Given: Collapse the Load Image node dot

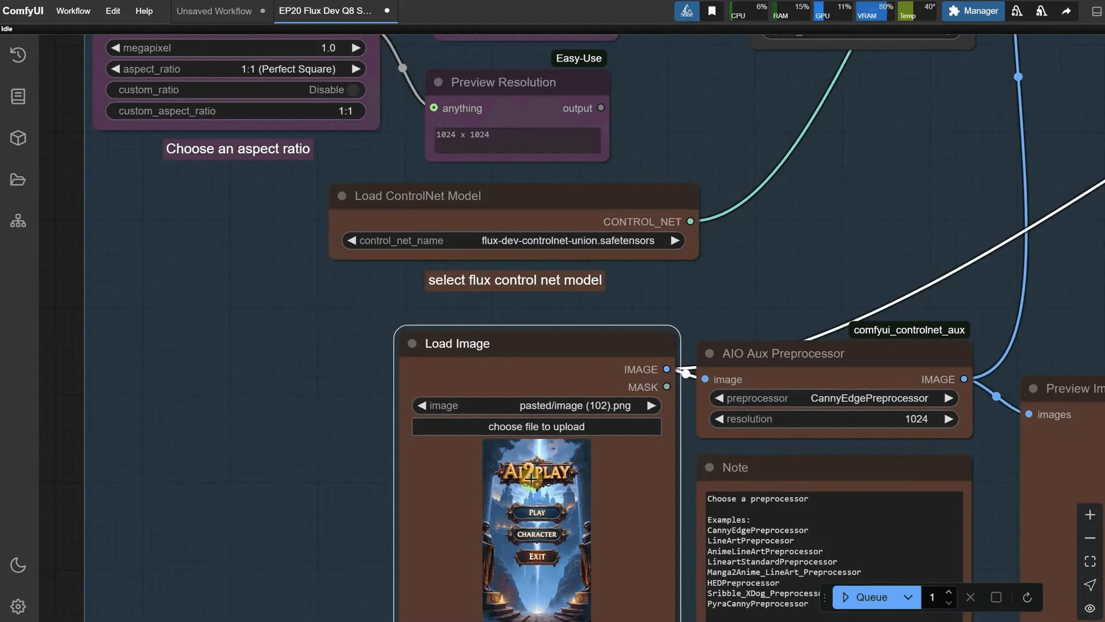Looking at the screenshot, I should 412,344.
